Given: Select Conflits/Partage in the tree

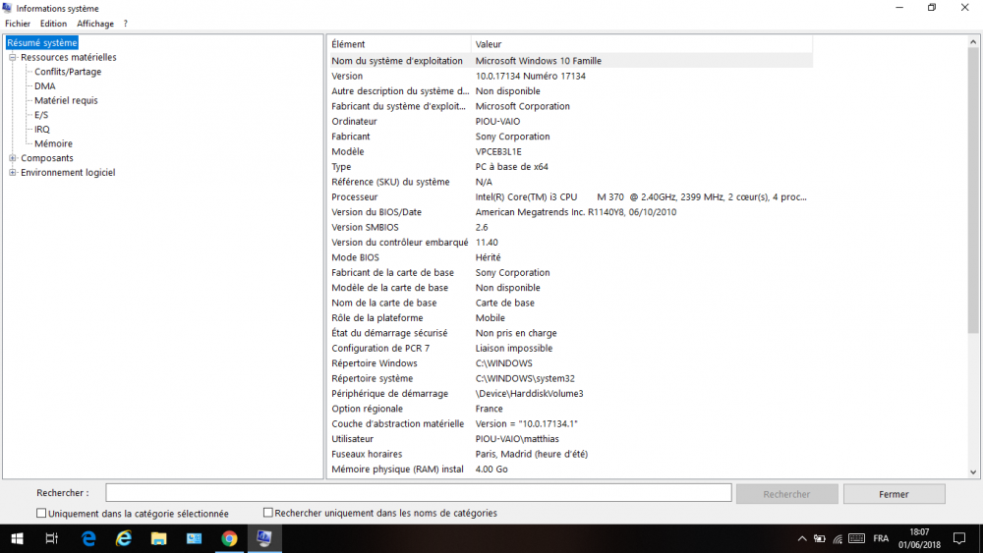Looking at the screenshot, I should pos(68,72).
